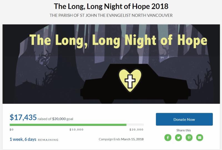222x150 pixels.
Task: Share campaign on Twitter
Action: (178, 138)
